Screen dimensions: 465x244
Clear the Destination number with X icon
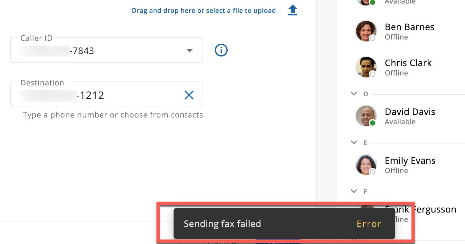coord(189,95)
